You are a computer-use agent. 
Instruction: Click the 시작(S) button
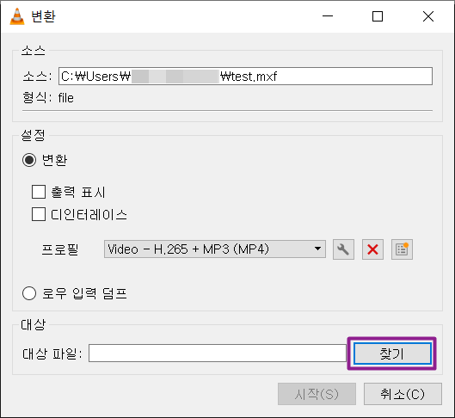[317, 394]
